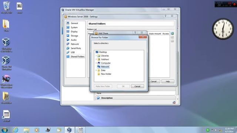The width and height of the screenshot is (237, 133).
Task: Open the media player taskbar icon
Action: coord(37,130)
